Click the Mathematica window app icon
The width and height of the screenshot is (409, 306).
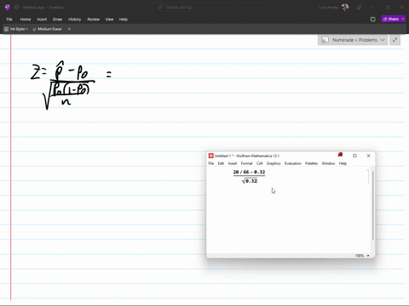(210, 156)
